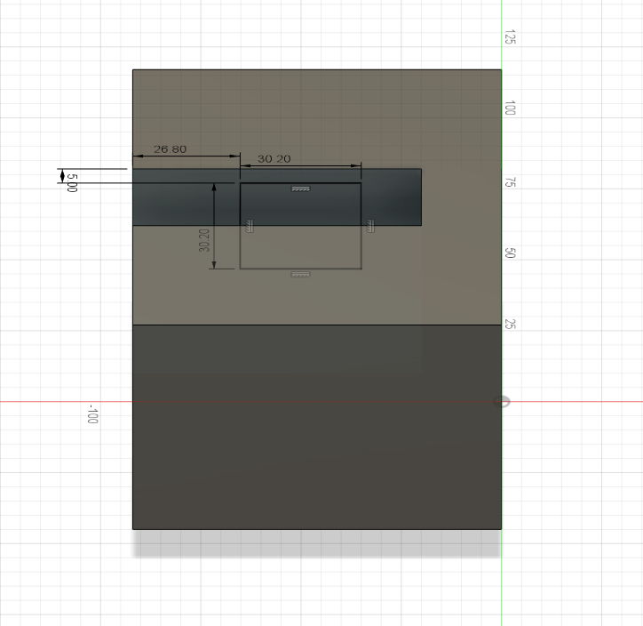Screen dimensions: 643x626
Task: Select the sketch rectangle's left vertical line below slate bar
Action: click(x=241, y=247)
